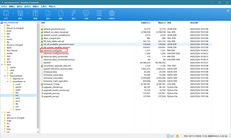Click the View list toolbar icon
Image resolution: width=231 pixels, height=138 pixels.
(x=99, y=13)
